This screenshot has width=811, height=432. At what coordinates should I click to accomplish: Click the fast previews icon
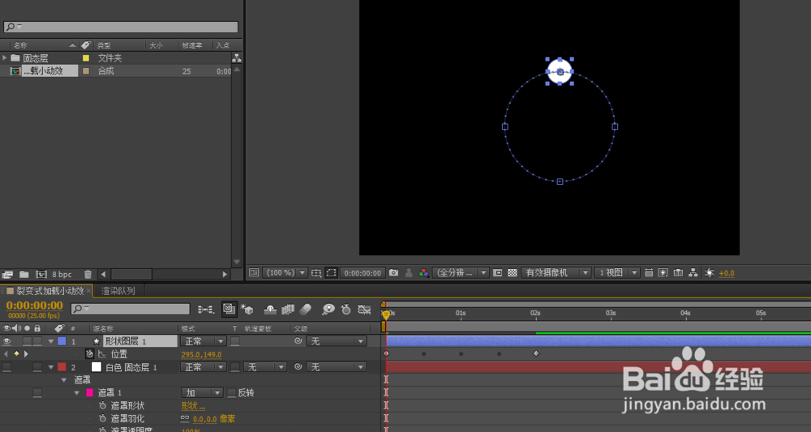[663, 272]
